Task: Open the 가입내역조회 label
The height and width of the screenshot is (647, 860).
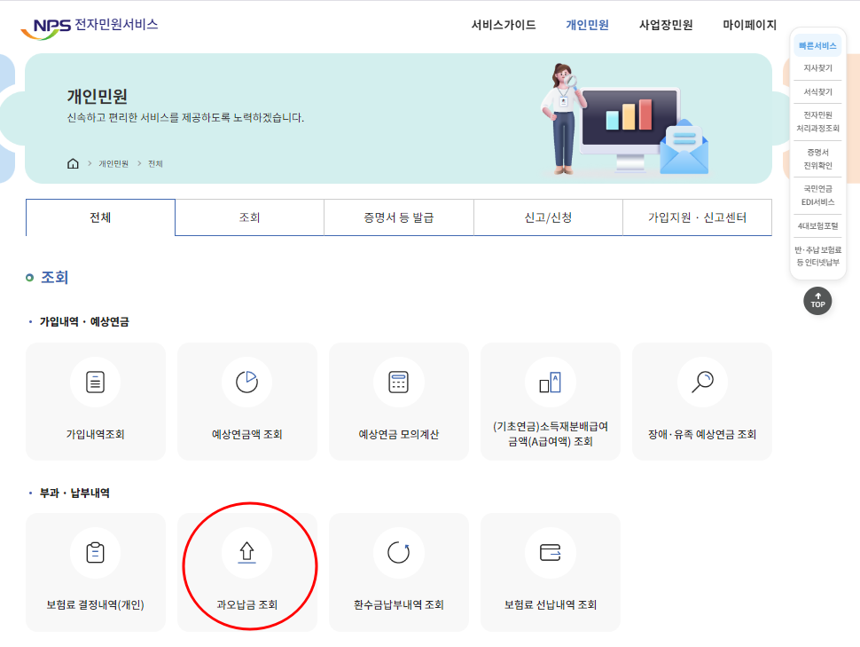Action: coord(96,435)
